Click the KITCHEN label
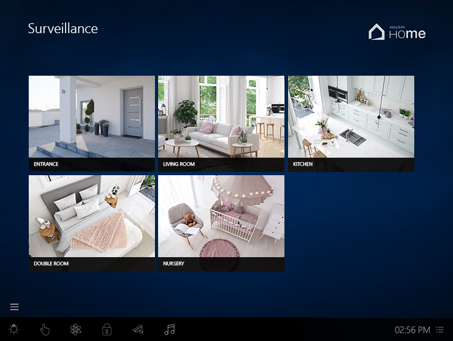The width and height of the screenshot is (453, 341). click(x=303, y=164)
